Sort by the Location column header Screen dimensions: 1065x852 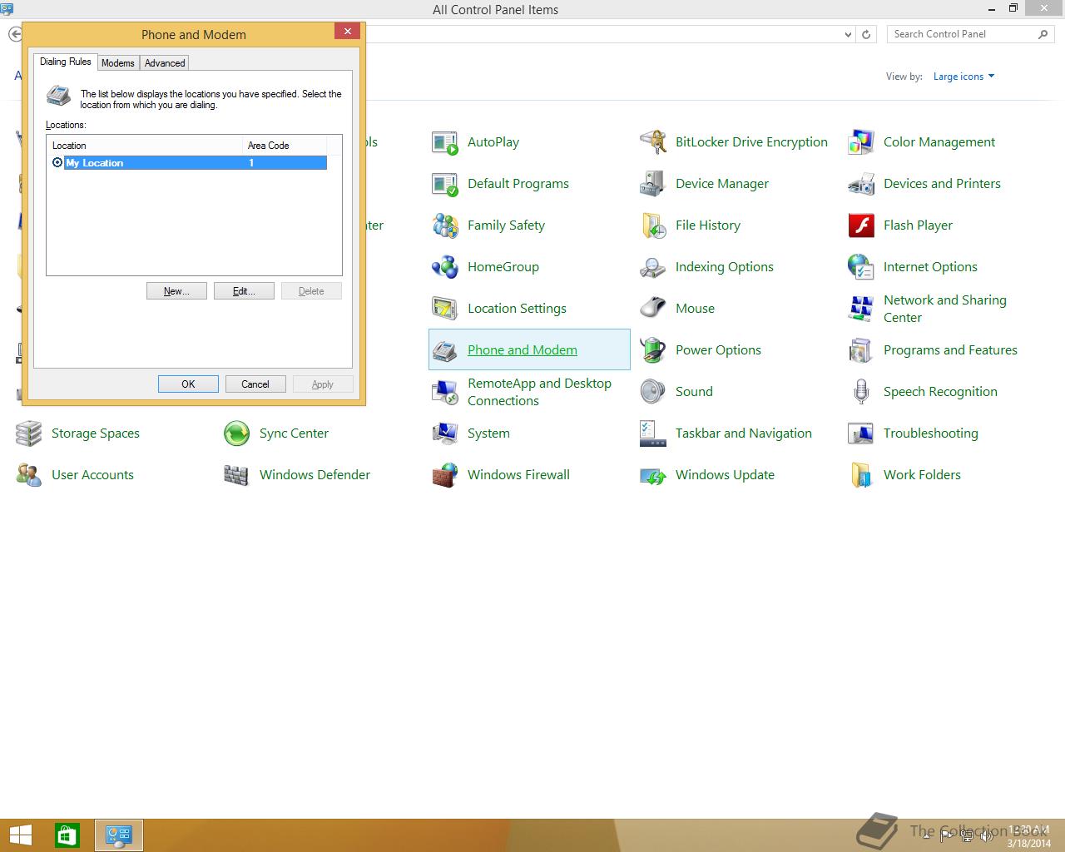click(x=146, y=146)
